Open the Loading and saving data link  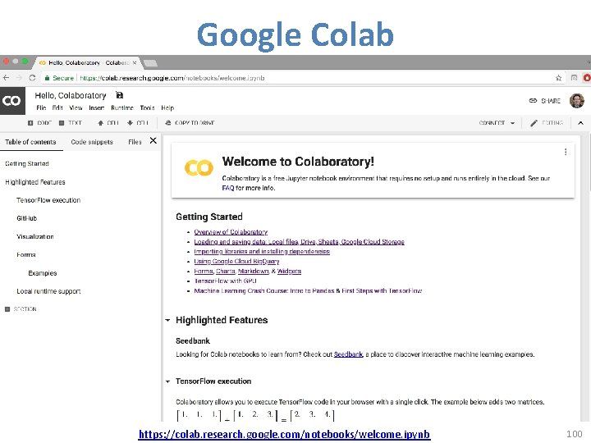300,241
